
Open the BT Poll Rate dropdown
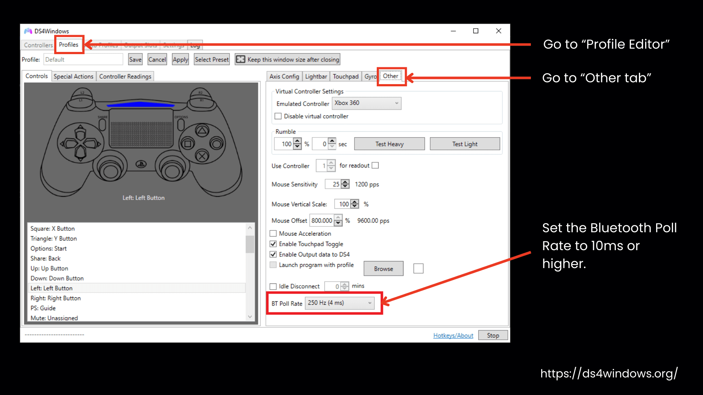[x=340, y=303]
